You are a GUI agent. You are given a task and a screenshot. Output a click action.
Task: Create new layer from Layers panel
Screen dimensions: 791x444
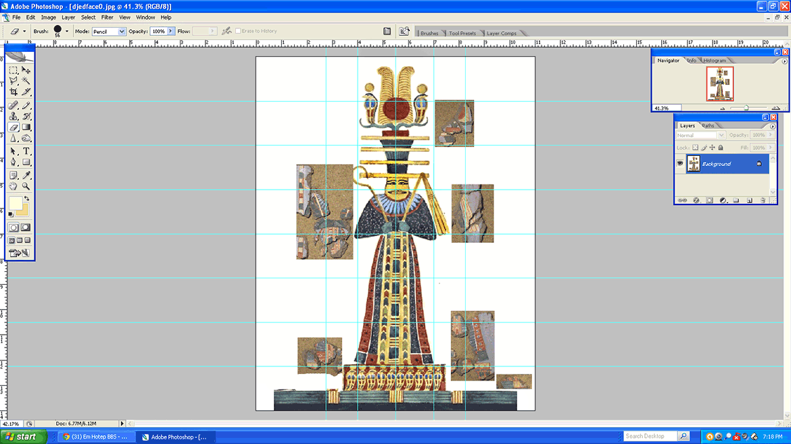(749, 200)
